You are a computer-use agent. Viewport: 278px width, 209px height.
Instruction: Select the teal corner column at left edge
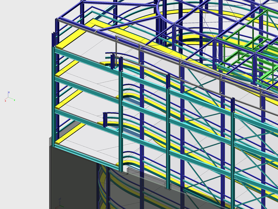[x=54, y=96]
